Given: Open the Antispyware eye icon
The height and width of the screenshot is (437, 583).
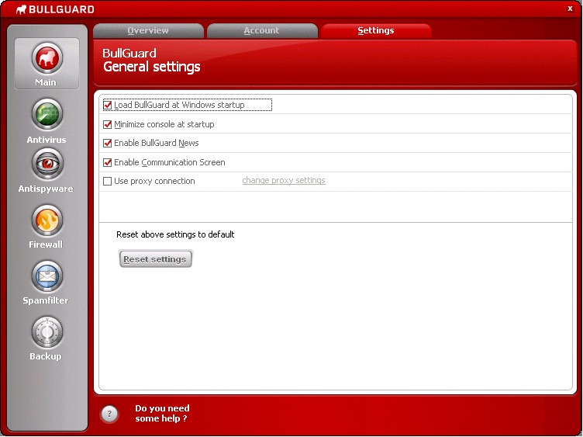Looking at the screenshot, I should [x=47, y=164].
